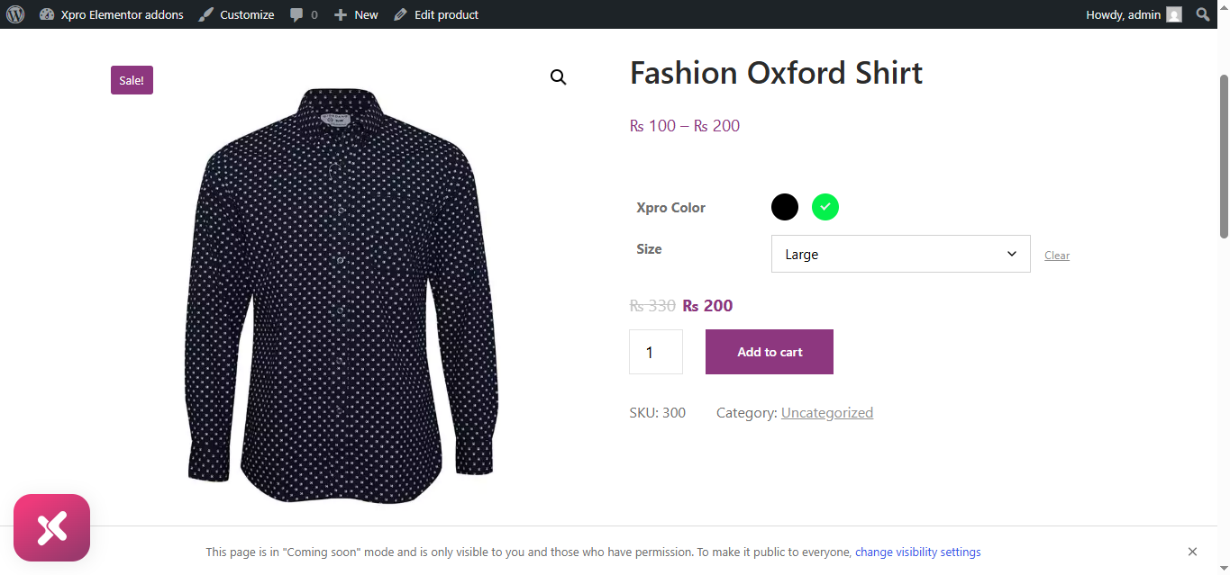Open the Xpro Elementor addons dashboard
Viewport: 1230px width, 575px height.
coord(112,14)
